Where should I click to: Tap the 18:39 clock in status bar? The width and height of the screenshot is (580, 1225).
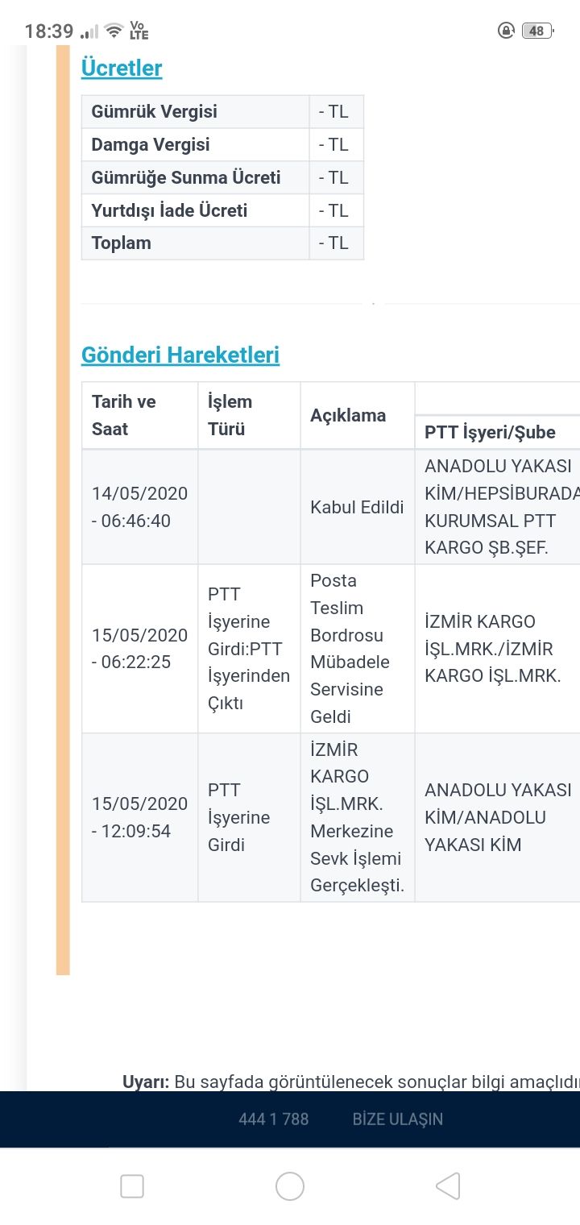point(48,31)
